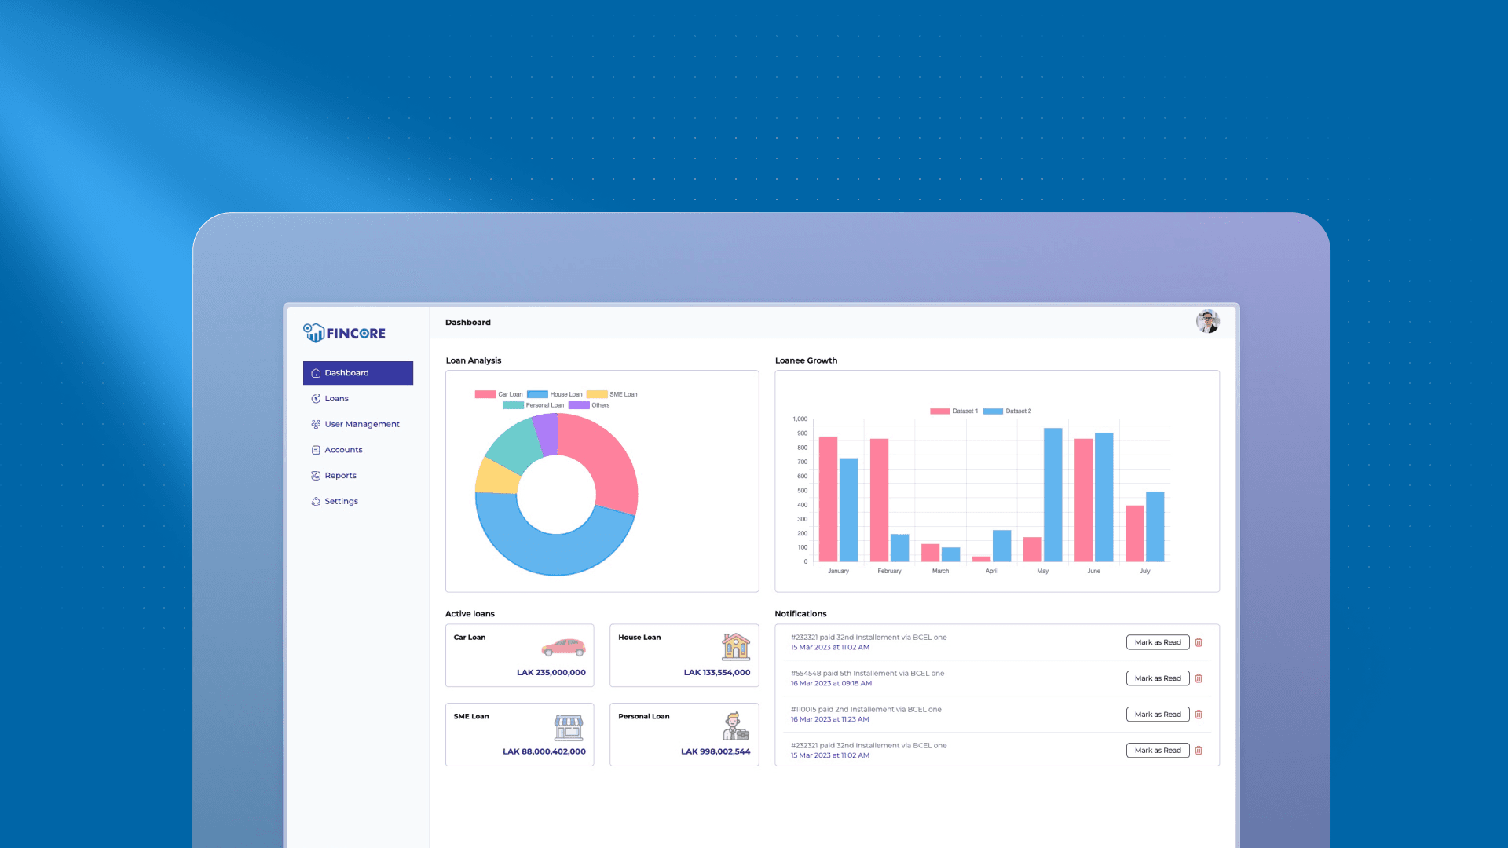Open the Loans section in the sidebar
This screenshot has height=848, width=1508.
[336, 398]
